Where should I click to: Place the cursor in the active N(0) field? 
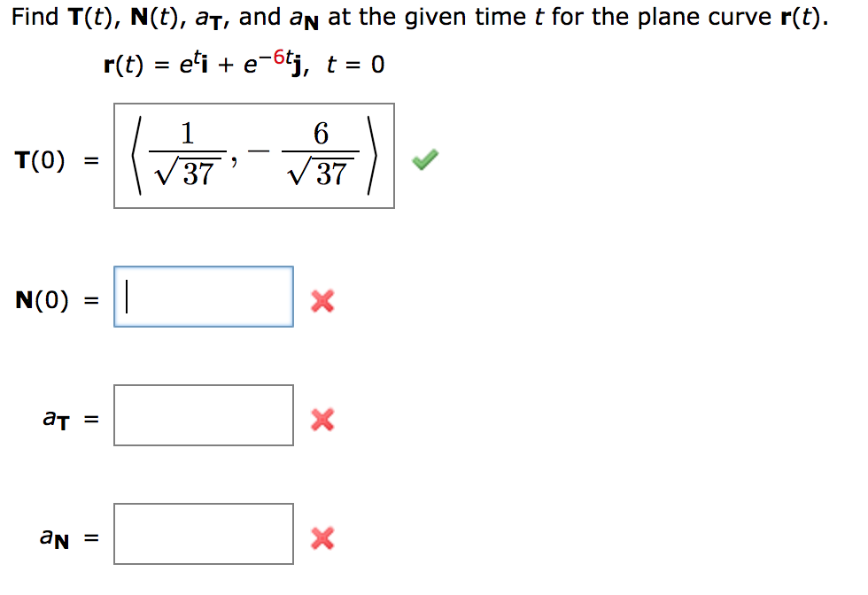[203, 296]
